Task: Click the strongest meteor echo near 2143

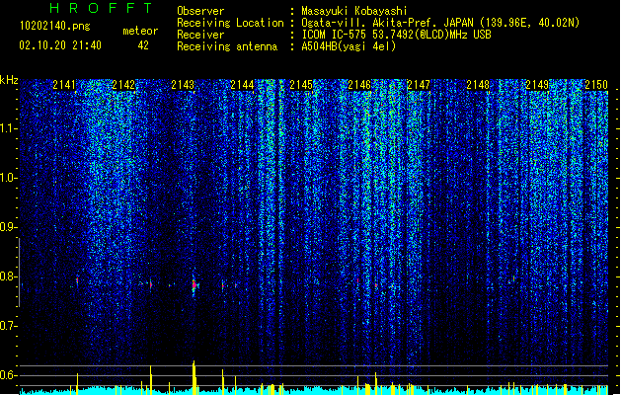Action: pos(194,284)
